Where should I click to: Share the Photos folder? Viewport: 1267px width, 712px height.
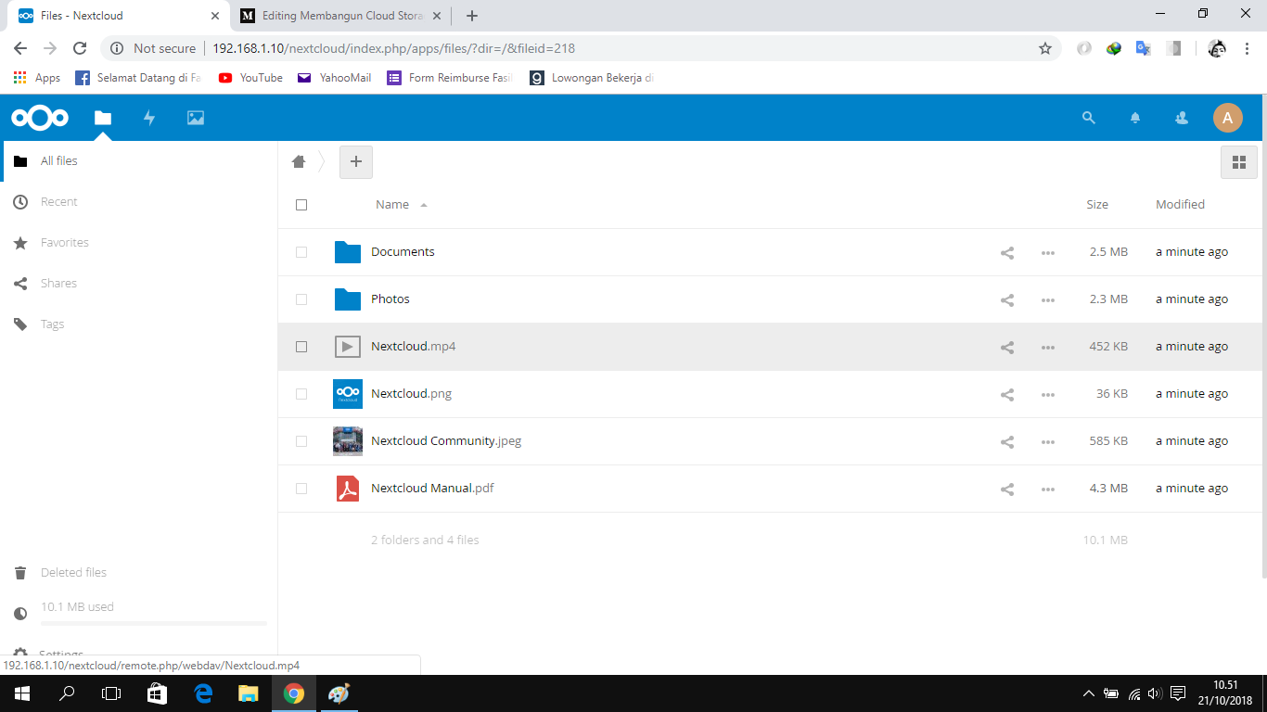click(1007, 299)
